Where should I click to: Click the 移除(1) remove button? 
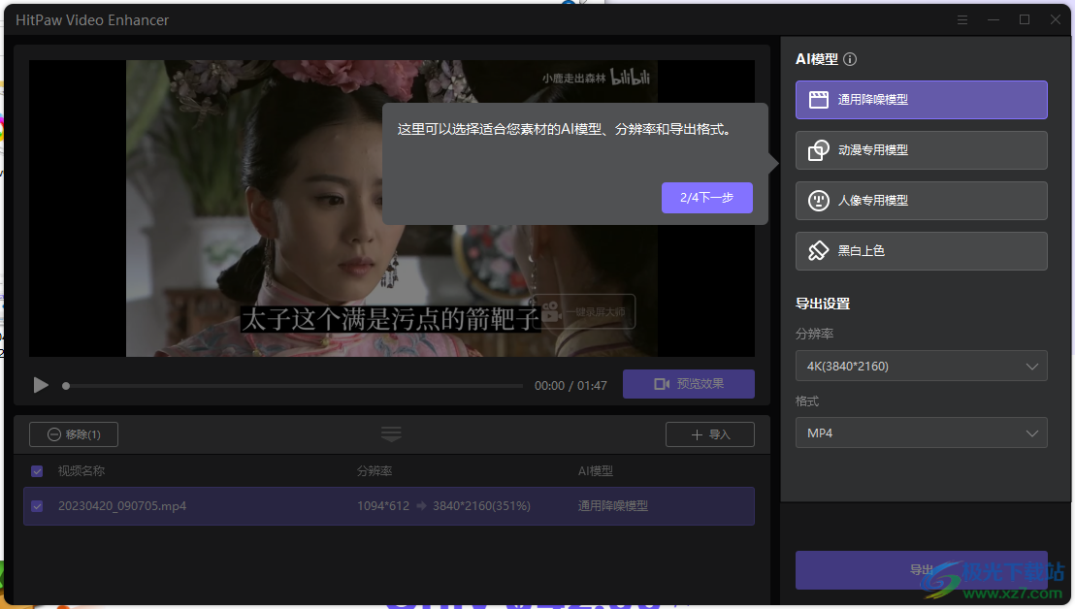click(x=74, y=434)
